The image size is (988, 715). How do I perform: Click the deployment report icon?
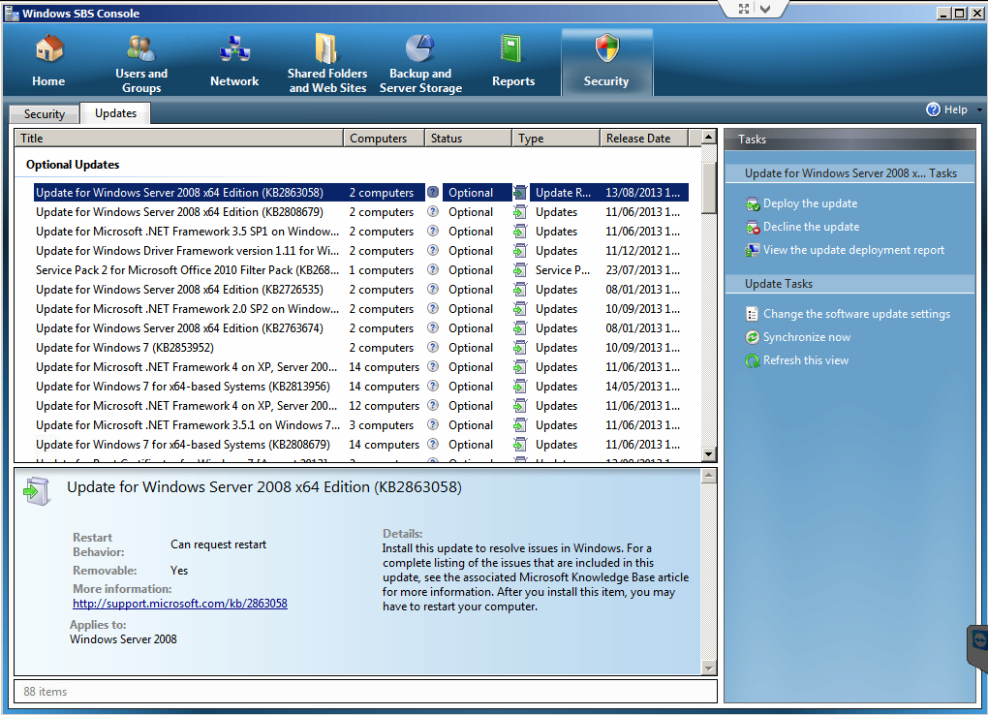click(753, 250)
